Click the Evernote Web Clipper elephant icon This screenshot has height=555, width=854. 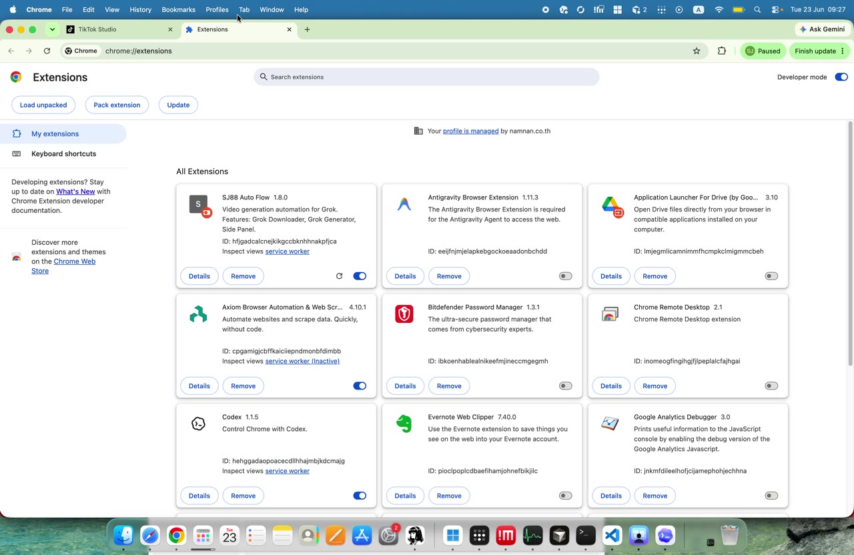point(404,424)
